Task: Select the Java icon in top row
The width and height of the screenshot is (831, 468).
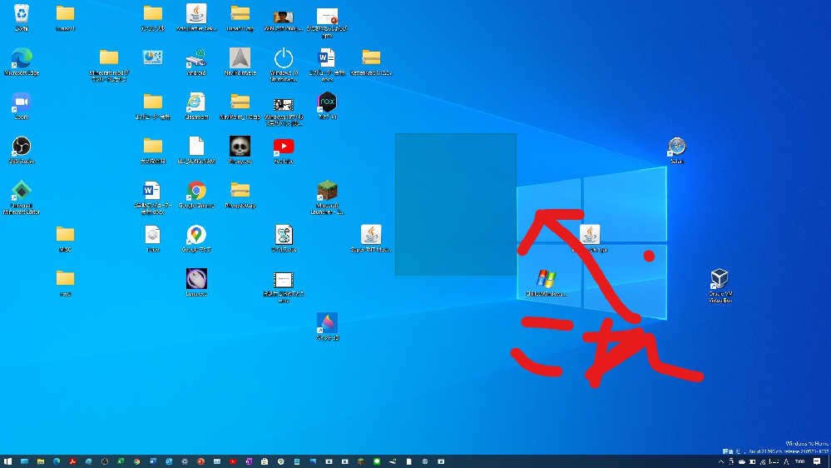Action: pos(196,17)
